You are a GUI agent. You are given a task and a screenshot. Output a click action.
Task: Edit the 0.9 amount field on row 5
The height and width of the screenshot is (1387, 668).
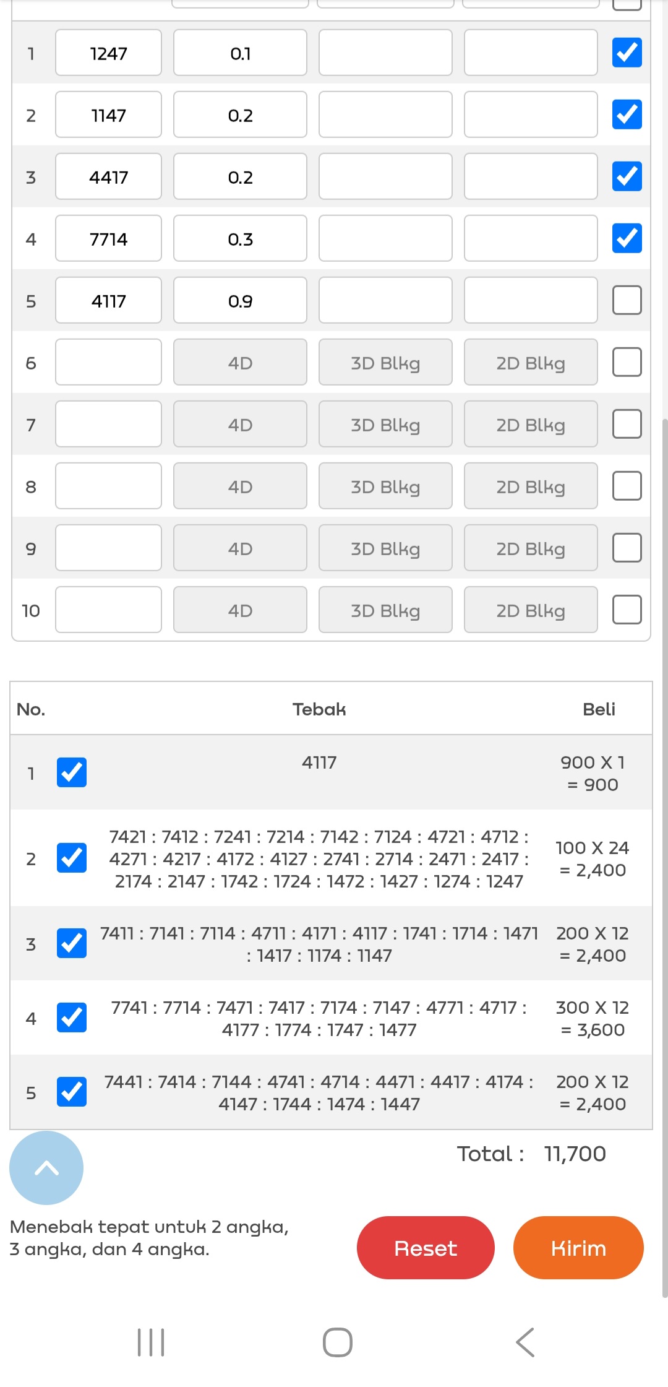pyautogui.click(x=240, y=300)
